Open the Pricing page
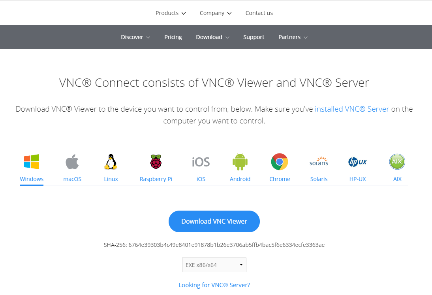Image resolution: width=432 pixels, height=295 pixels. (x=173, y=37)
